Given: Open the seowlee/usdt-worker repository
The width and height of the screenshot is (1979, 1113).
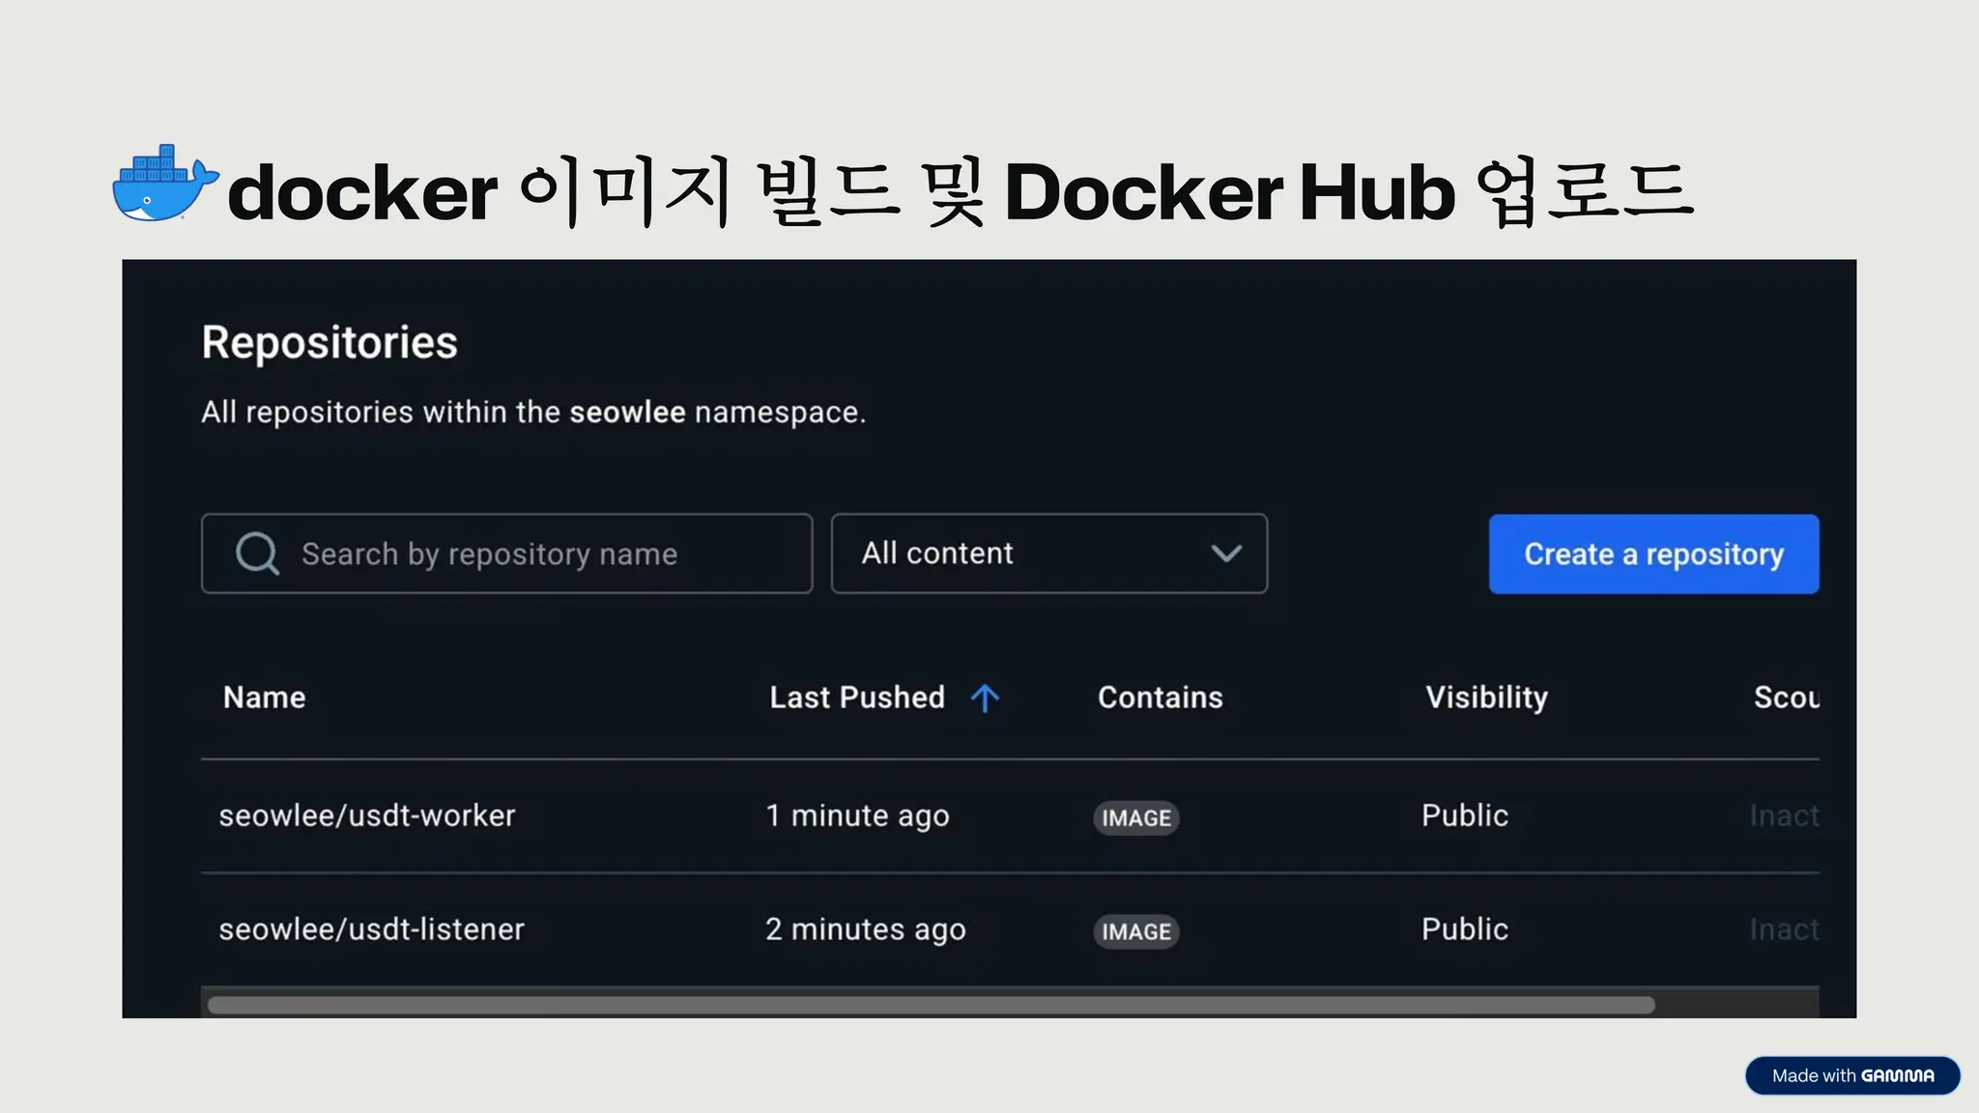Looking at the screenshot, I should point(367,816).
